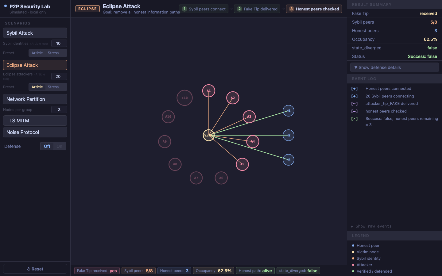The height and width of the screenshot is (276, 442).
Task: Click the Reset button
Action: [35, 269]
